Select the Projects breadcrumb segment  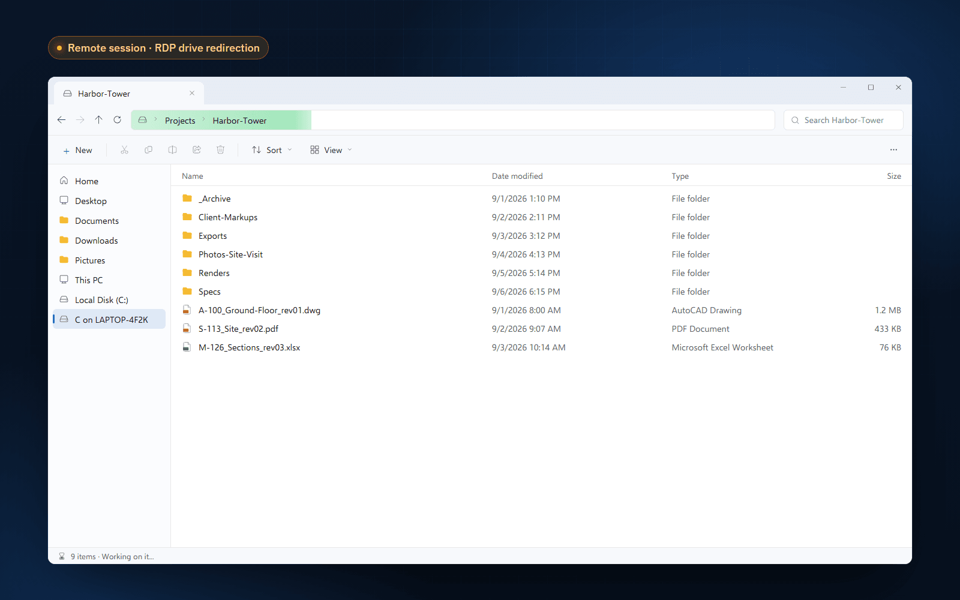[x=180, y=121]
